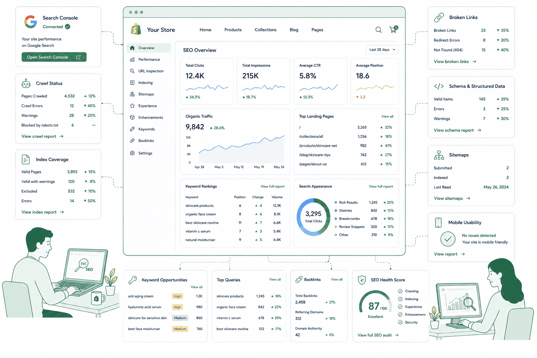Open the Collections menu item
Image resolution: width=537 pixels, height=358 pixels.
pyautogui.click(x=265, y=30)
